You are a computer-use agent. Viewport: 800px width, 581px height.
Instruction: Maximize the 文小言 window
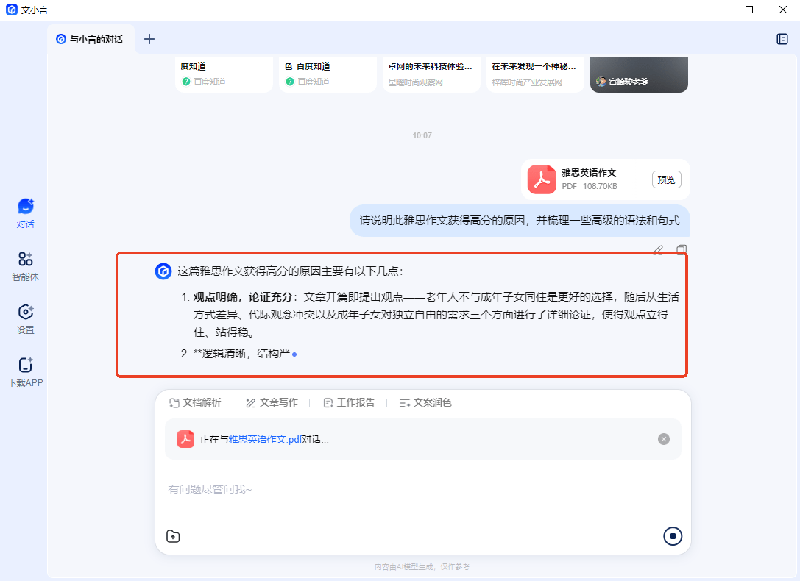pos(749,10)
